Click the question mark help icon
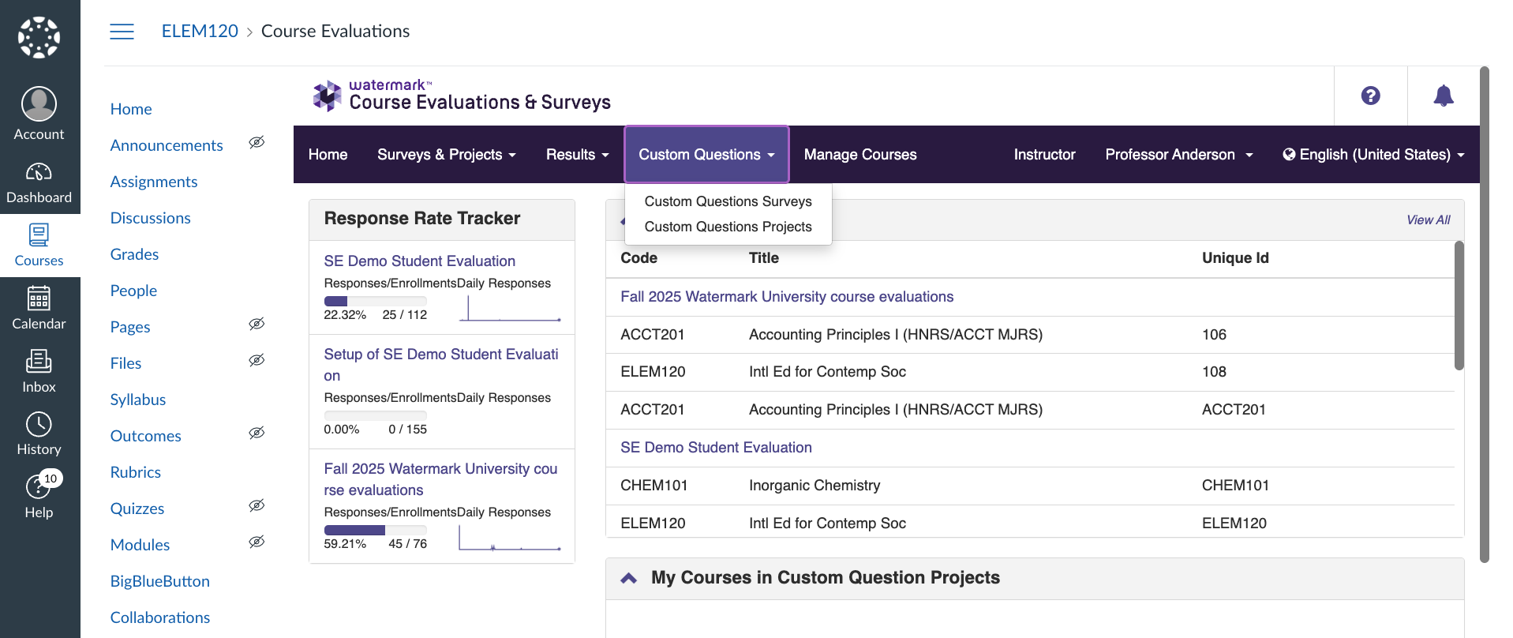This screenshot has width=1513, height=638. (1370, 96)
